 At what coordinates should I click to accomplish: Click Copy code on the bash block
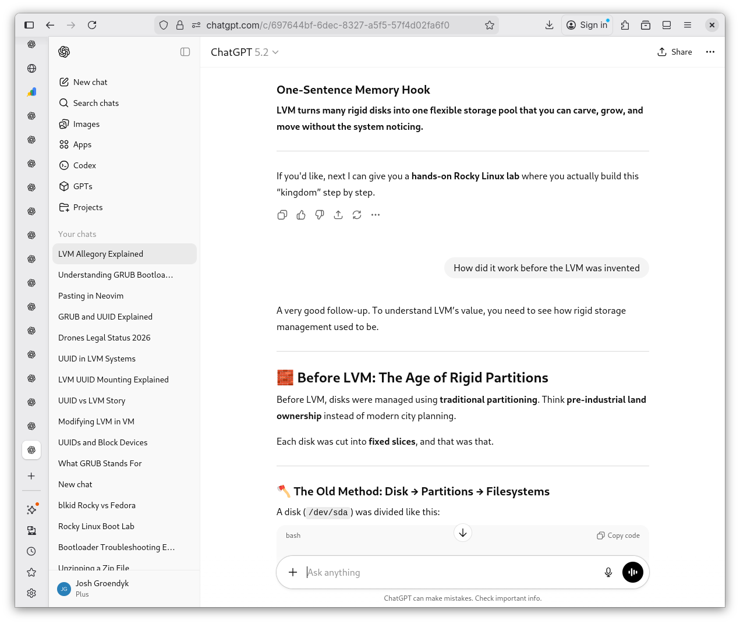[x=618, y=536]
